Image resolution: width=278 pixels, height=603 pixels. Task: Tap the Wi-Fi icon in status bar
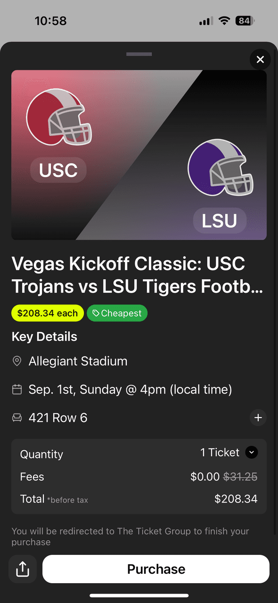coord(224,21)
